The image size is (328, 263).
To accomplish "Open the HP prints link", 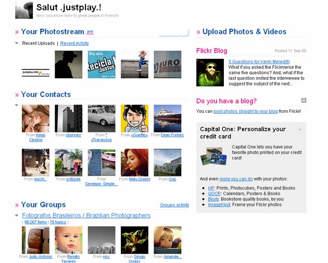I will (x=211, y=188).
